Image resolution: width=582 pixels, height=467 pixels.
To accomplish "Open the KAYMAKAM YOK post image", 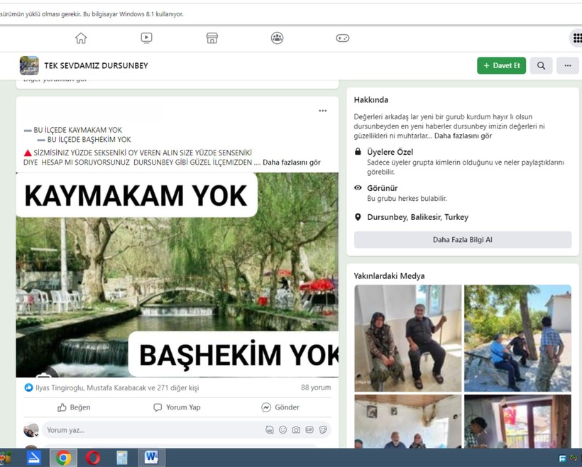I will coord(177,275).
